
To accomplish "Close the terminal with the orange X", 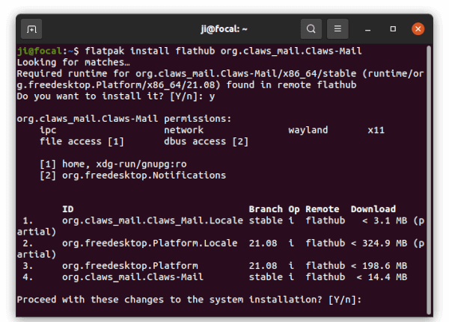I will (x=418, y=29).
